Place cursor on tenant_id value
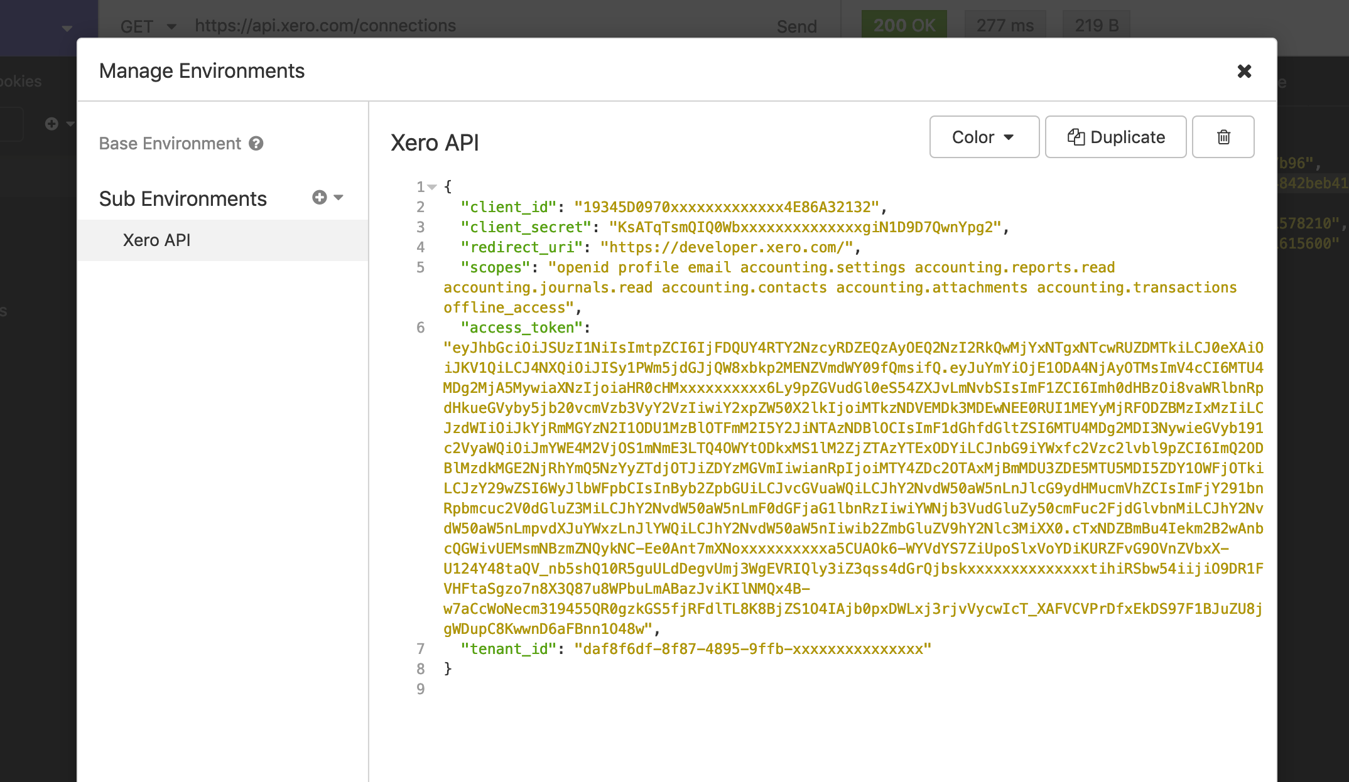The height and width of the screenshot is (782, 1349). [752, 649]
